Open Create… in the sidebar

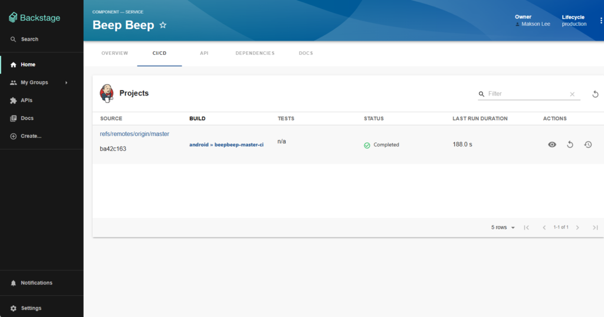point(31,136)
